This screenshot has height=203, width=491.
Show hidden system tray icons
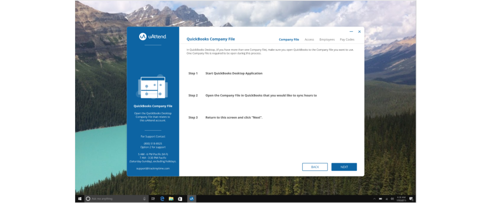coord(374,199)
